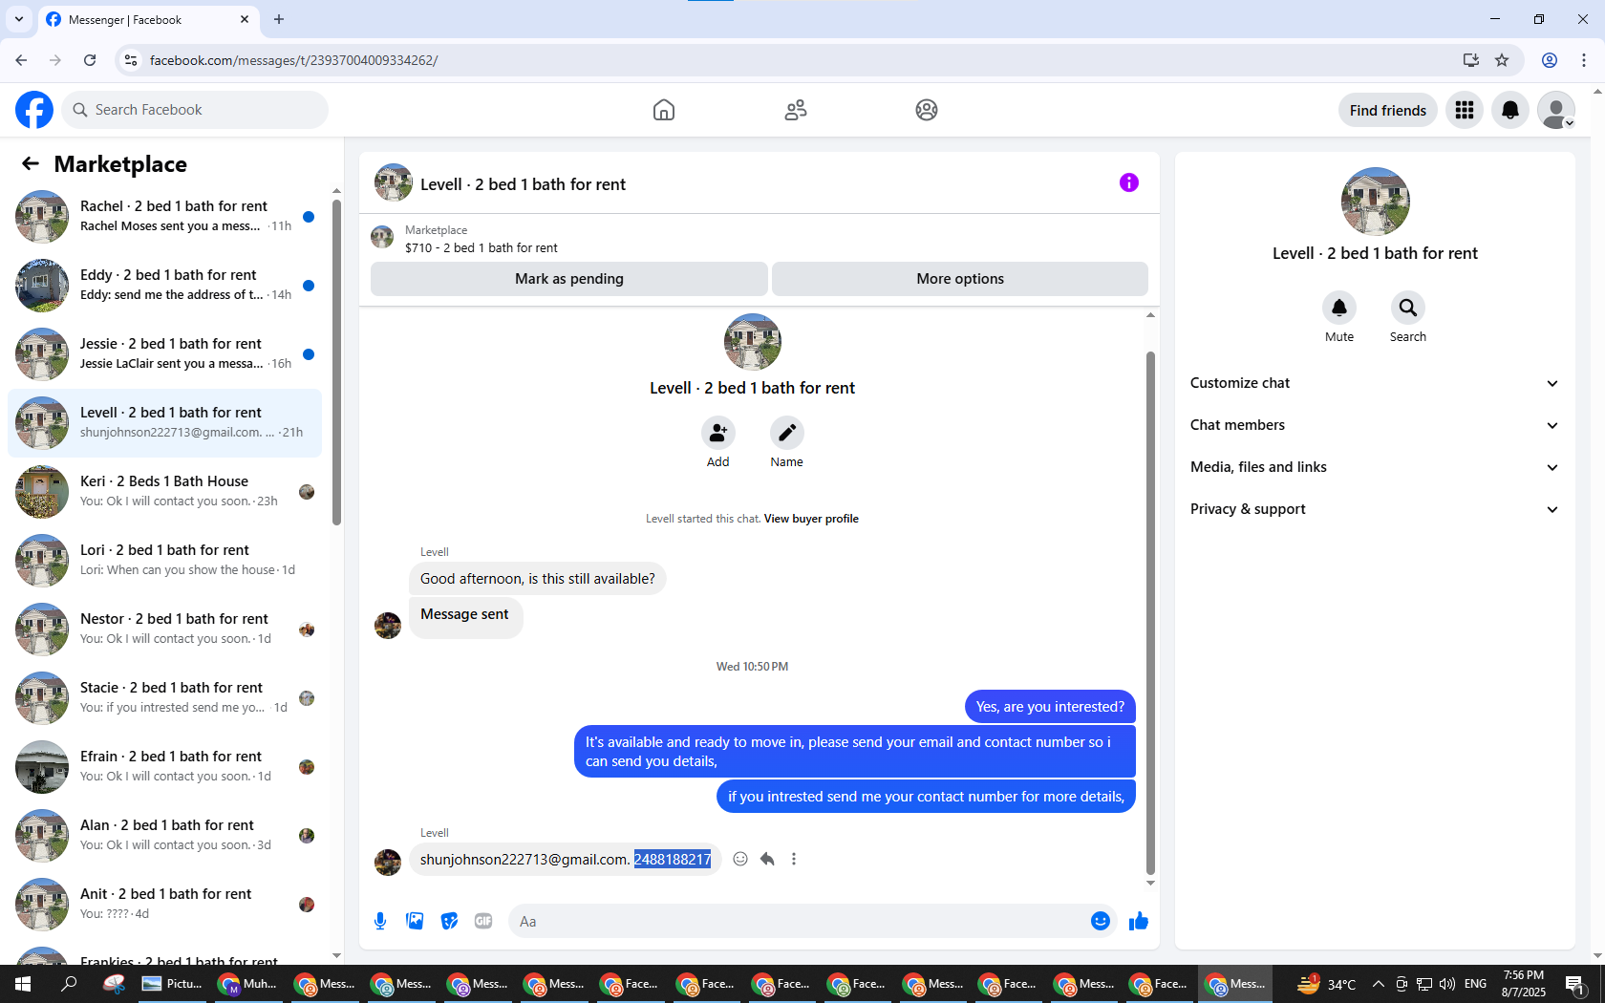Open Eddy 2 bed 1 bath chat
Screen dimensions: 1605x1003
165,286
